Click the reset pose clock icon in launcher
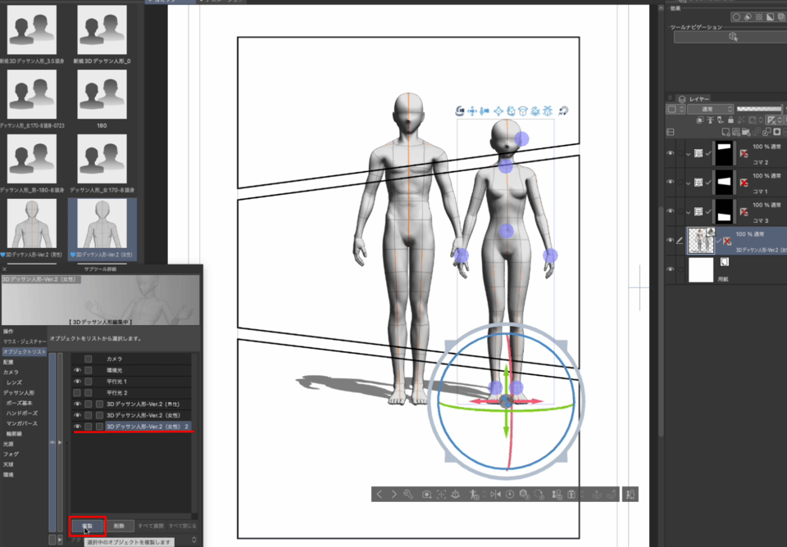Screen dimensions: 787x547 tap(510, 495)
